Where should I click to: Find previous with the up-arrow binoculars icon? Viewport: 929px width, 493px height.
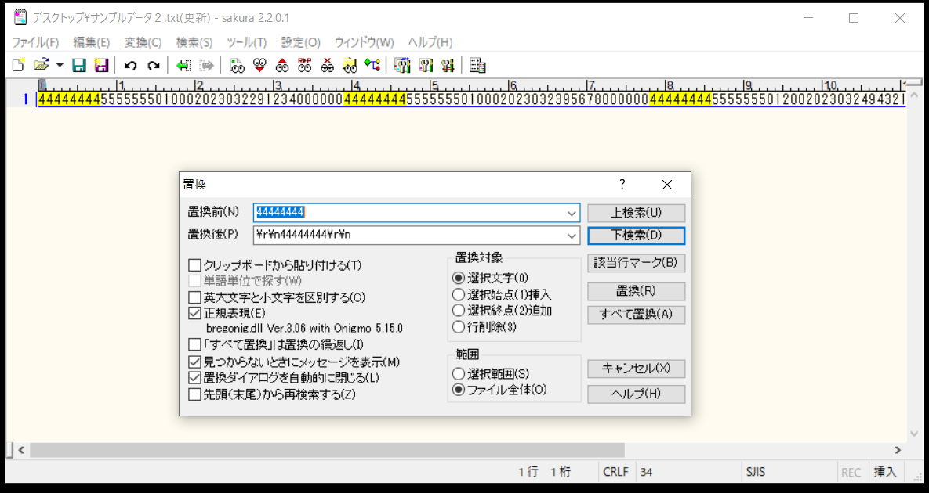coord(282,65)
